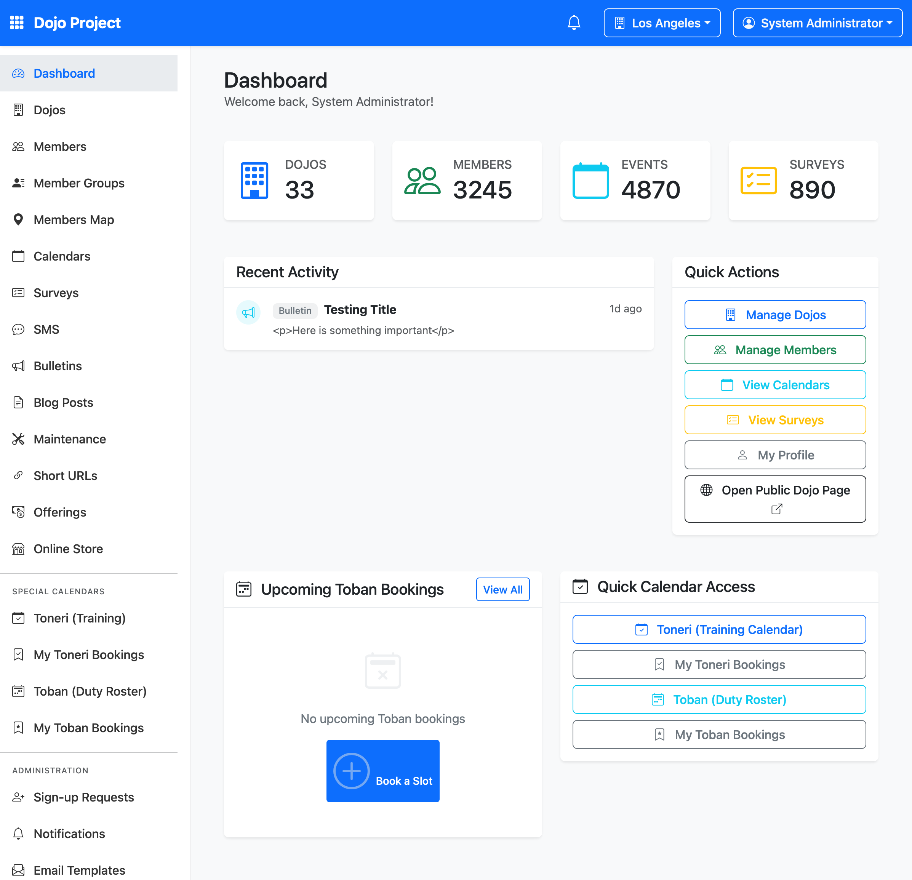Screen dimensions: 912x880
Task: Click the Email Templates envelope icon
Action: pos(18,870)
